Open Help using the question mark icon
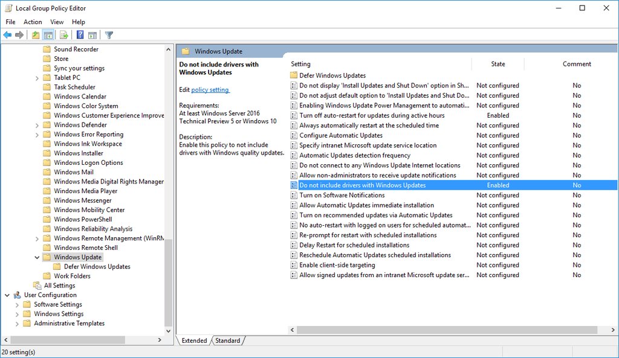The width and height of the screenshot is (619, 358). (80, 34)
